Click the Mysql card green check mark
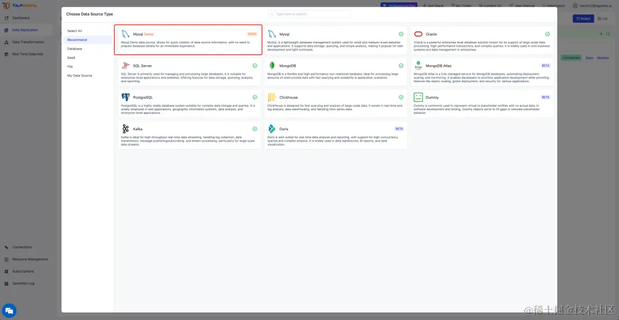619x320 pixels. click(401, 34)
